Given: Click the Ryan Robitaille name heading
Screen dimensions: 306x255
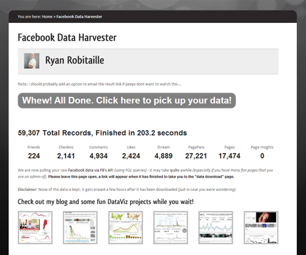Looking at the screenshot, I should tap(75, 60).
